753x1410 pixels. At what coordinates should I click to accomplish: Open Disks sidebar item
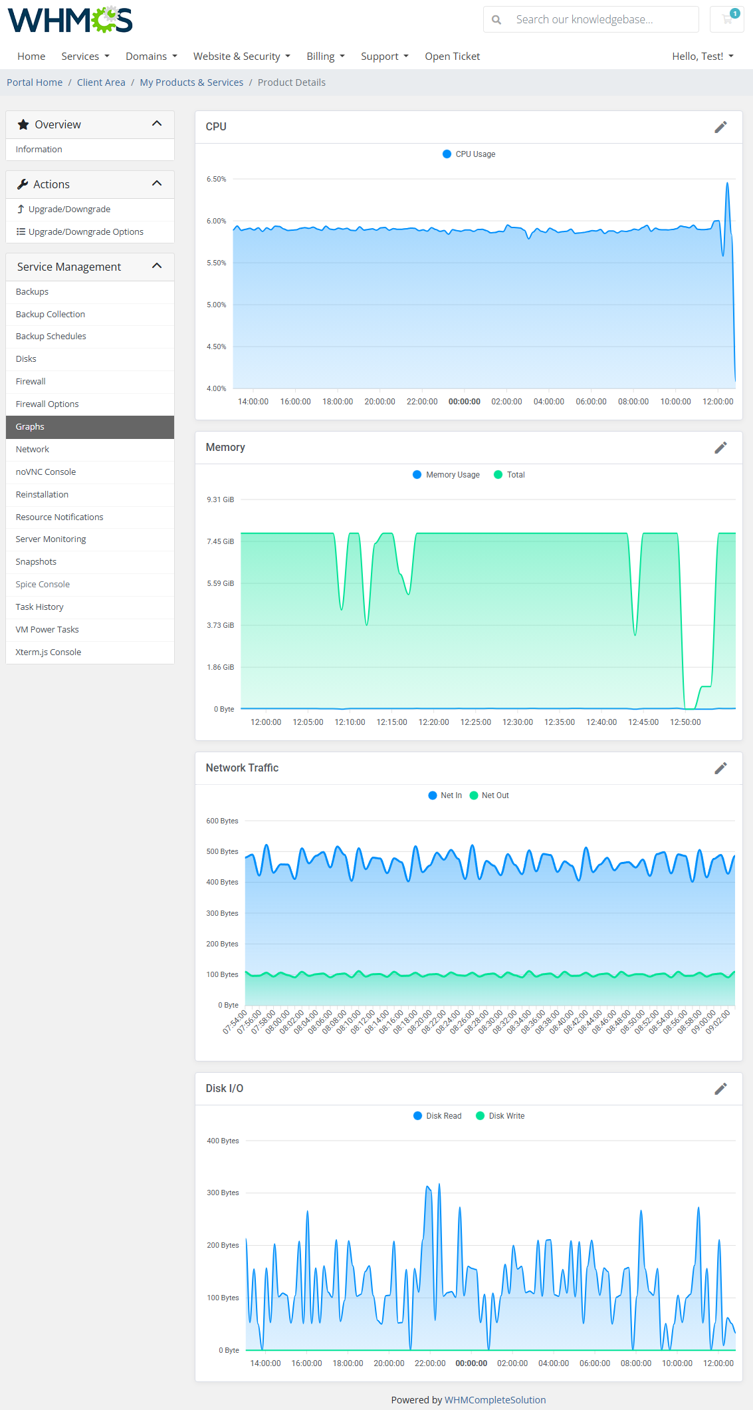[90, 359]
